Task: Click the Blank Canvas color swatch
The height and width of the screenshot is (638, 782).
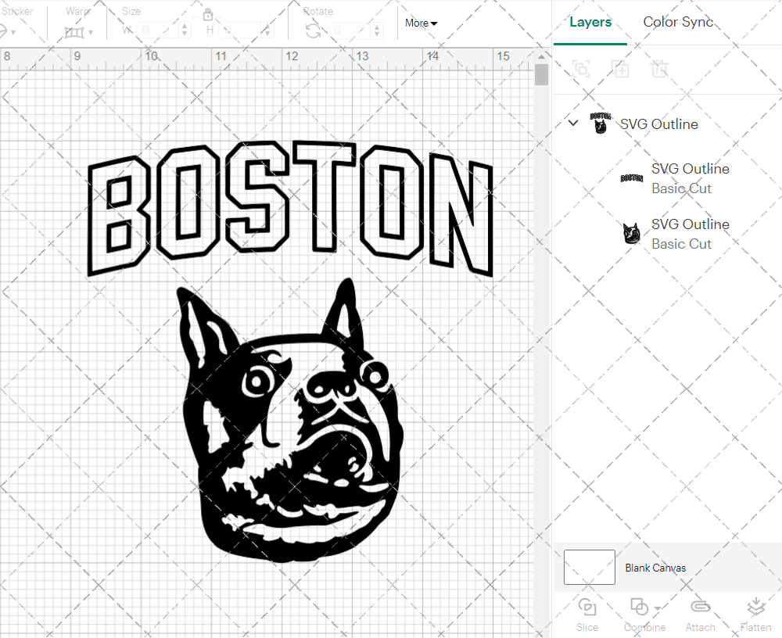Action: click(x=589, y=568)
